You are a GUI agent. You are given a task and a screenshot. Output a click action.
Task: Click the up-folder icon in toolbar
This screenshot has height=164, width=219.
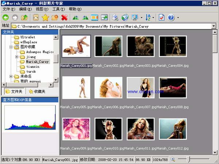point(24,17)
